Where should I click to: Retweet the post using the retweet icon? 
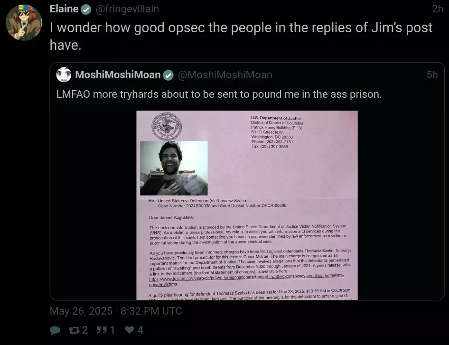tap(75, 330)
